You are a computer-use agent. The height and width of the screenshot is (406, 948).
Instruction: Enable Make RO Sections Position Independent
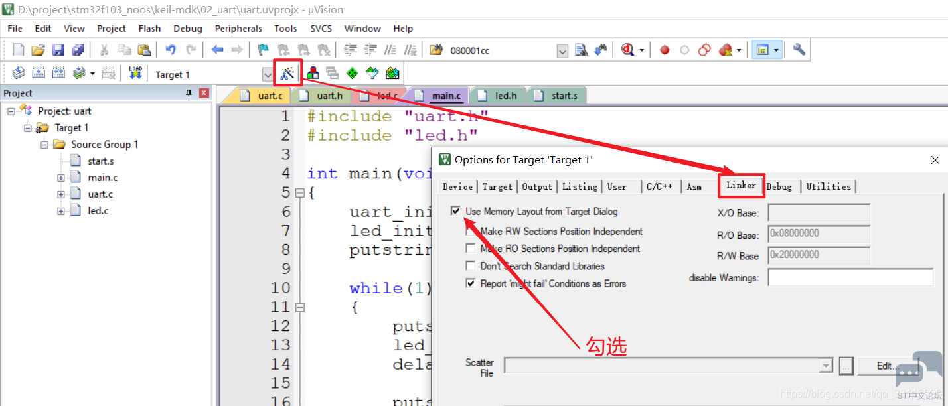pyautogui.click(x=470, y=249)
